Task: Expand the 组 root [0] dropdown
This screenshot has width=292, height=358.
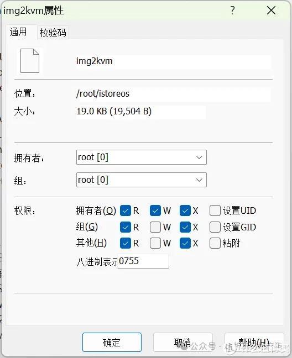Action: click(142, 180)
